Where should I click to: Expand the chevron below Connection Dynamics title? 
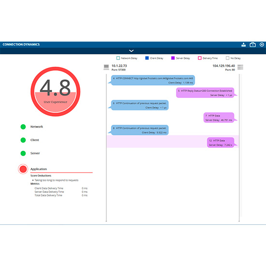(131, 51)
